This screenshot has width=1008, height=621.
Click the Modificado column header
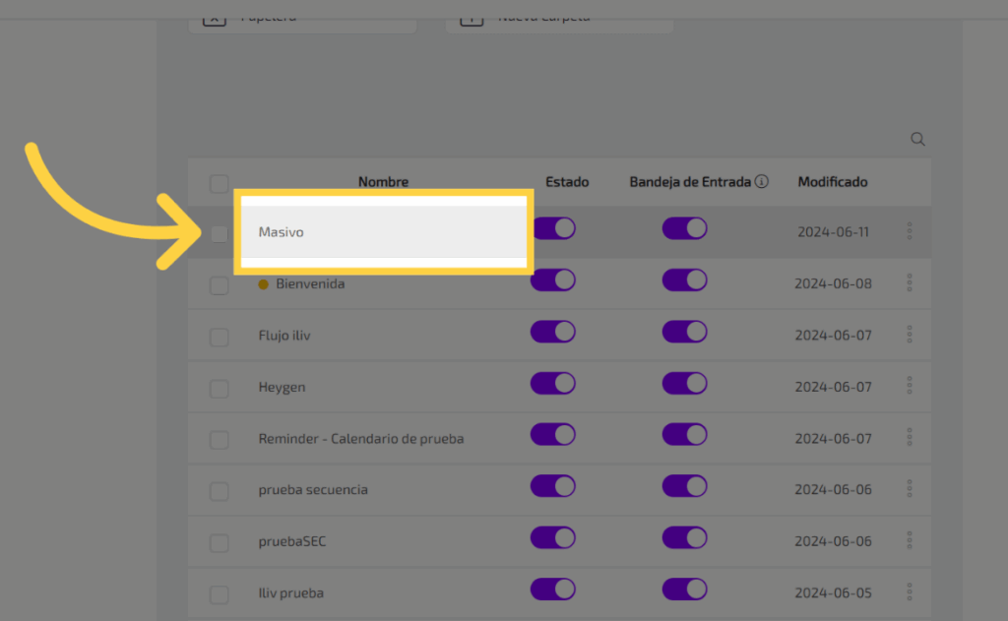pos(833,182)
